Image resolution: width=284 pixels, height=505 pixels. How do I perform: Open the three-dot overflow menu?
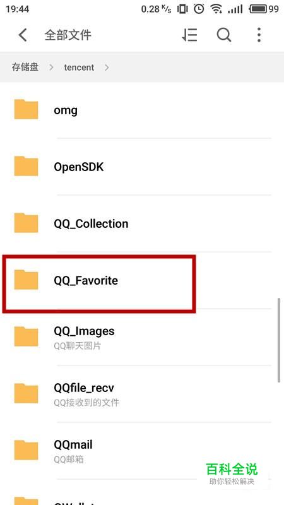click(x=259, y=35)
